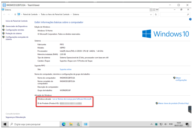
Task: Click the back arrow in Sistema window
Action: [x=4, y=14]
